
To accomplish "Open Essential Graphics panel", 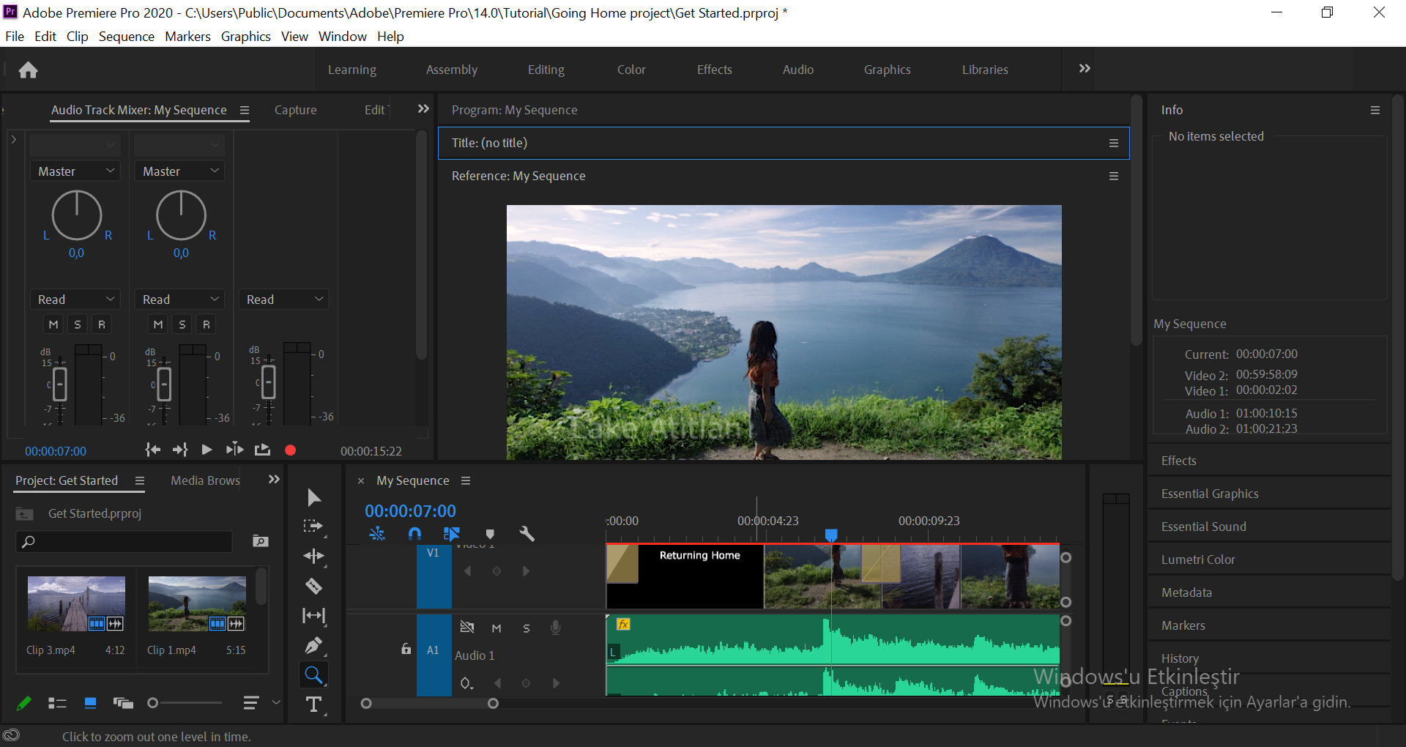I will coord(1210,494).
